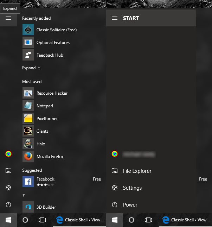212x227 pixels.
Task: Open Mozilla Firefox icon
Action: 28,156
